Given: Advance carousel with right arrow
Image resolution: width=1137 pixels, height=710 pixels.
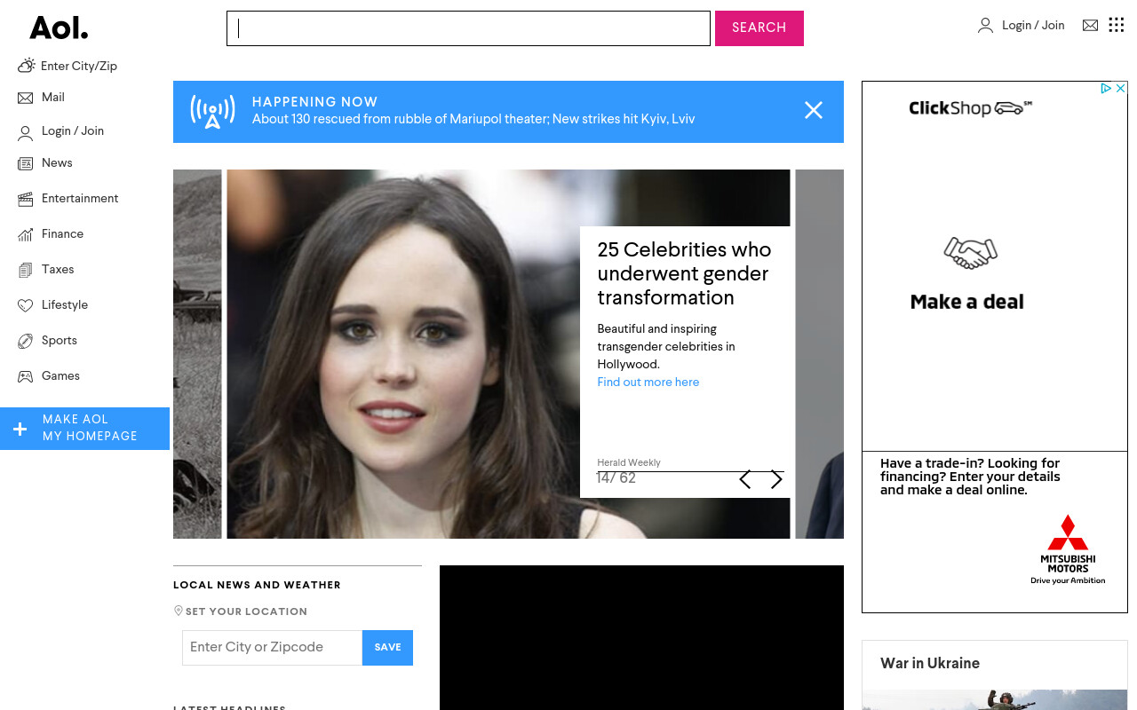Looking at the screenshot, I should coord(776,479).
